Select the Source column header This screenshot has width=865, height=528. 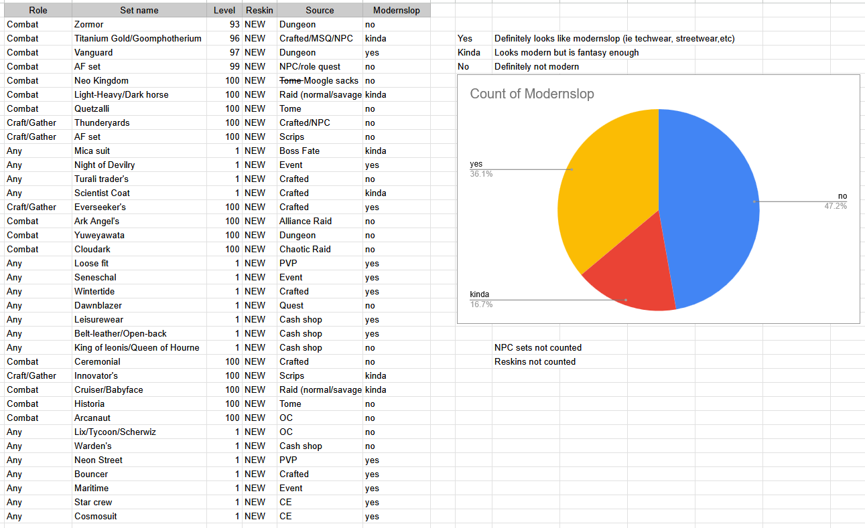pos(320,10)
